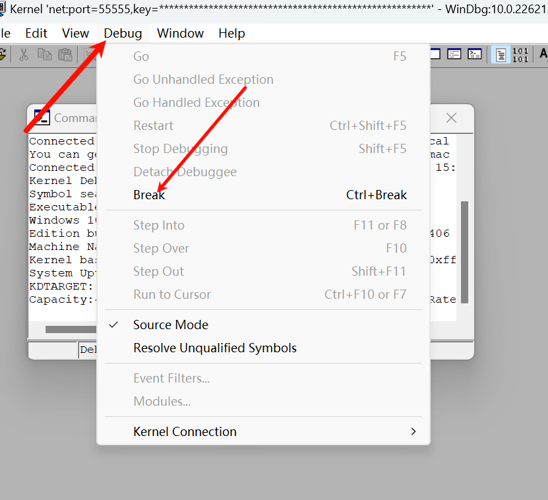Close the open Debug menu via its label
Screen dimensions: 548x500
tap(123, 33)
